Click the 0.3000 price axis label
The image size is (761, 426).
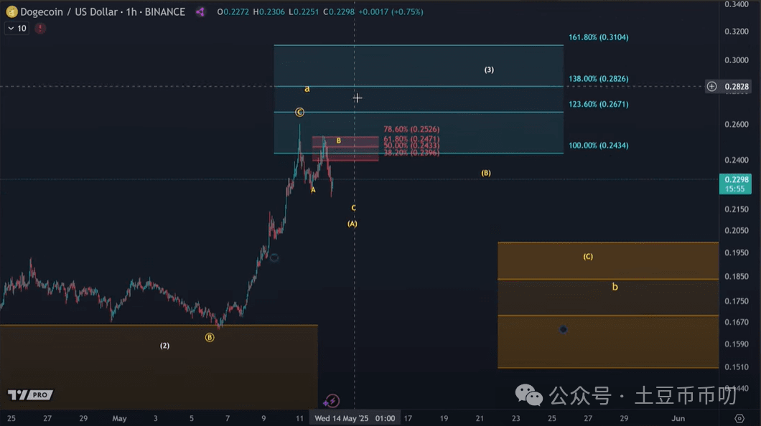point(737,60)
